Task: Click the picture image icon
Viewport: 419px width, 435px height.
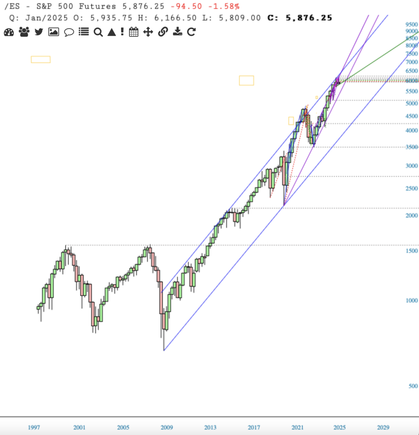Action: click(x=54, y=32)
